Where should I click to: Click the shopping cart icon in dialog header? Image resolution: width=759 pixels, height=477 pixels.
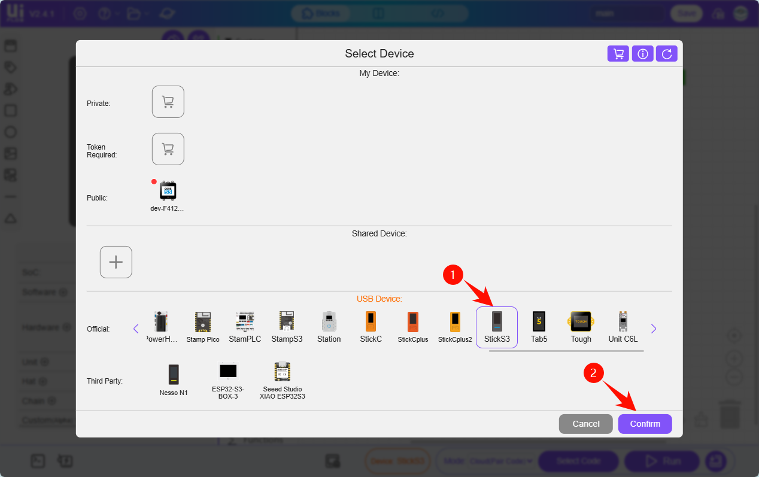tap(618, 54)
